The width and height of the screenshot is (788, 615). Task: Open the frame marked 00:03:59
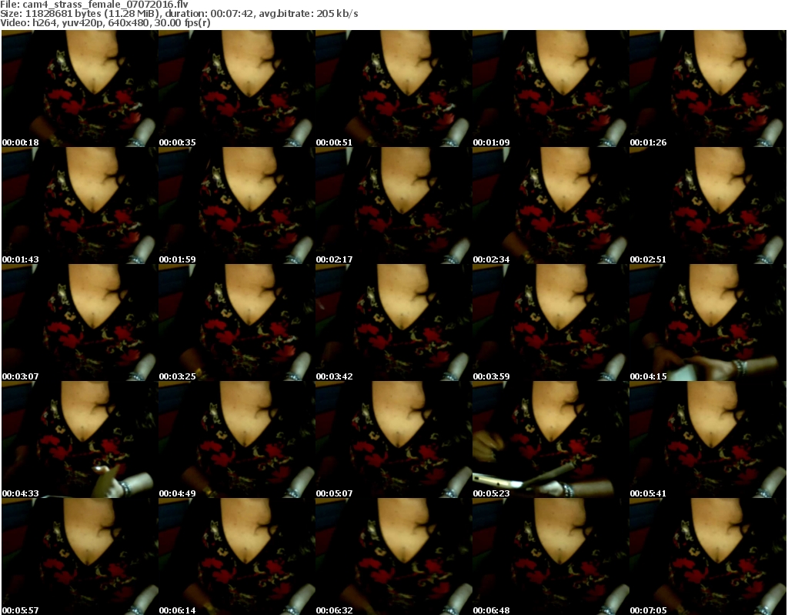[550, 323]
